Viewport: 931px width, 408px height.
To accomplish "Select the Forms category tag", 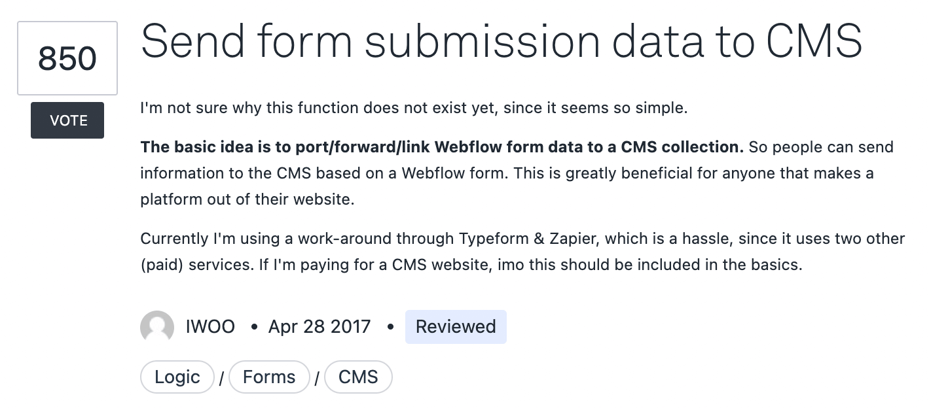I will 269,377.
